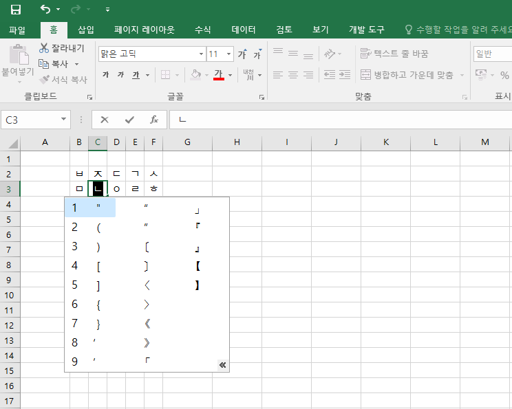Click 병합하고 가운데 맞춤 merge button
This screenshot has width=512, height=409.
pyautogui.click(x=407, y=75)
